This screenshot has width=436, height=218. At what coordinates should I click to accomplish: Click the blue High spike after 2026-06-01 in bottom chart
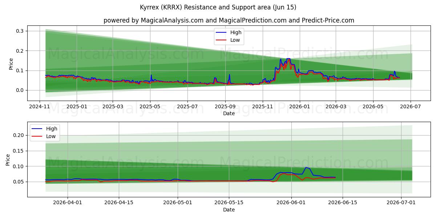pos(306,167)
